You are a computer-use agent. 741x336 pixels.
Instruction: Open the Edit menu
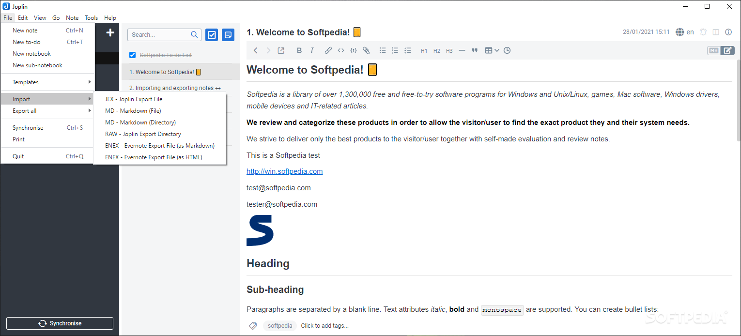(23, 18)
